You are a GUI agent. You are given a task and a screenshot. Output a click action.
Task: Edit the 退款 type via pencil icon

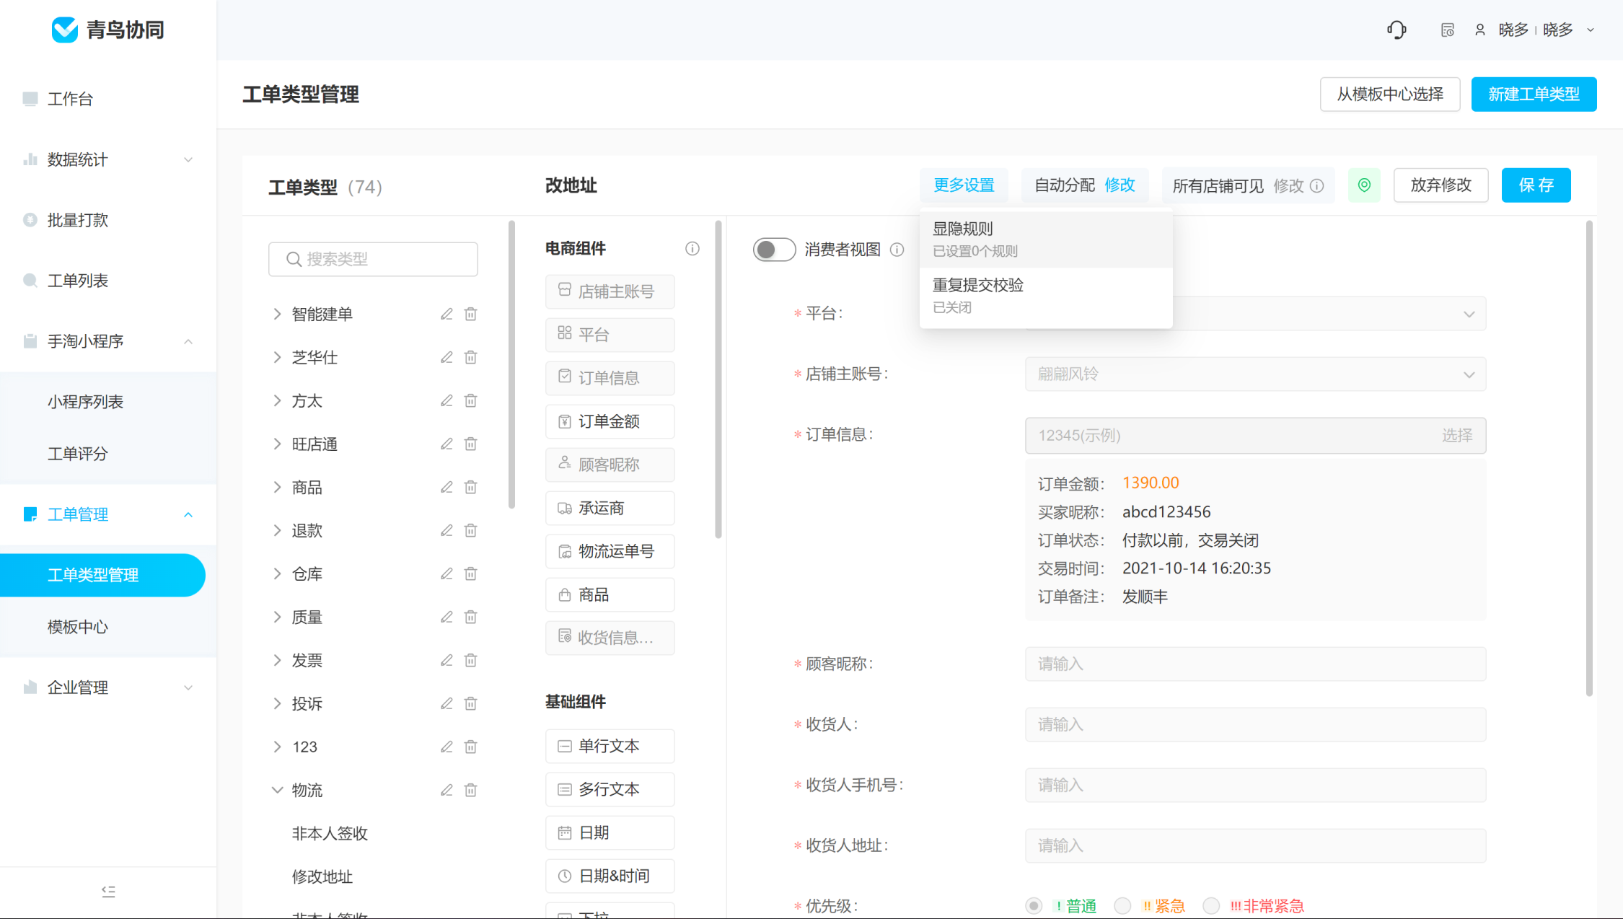tap(447, 530)
